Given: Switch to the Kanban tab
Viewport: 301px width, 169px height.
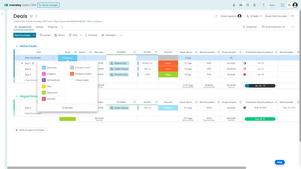Looking at the screenshot, I should coord(40,27).
